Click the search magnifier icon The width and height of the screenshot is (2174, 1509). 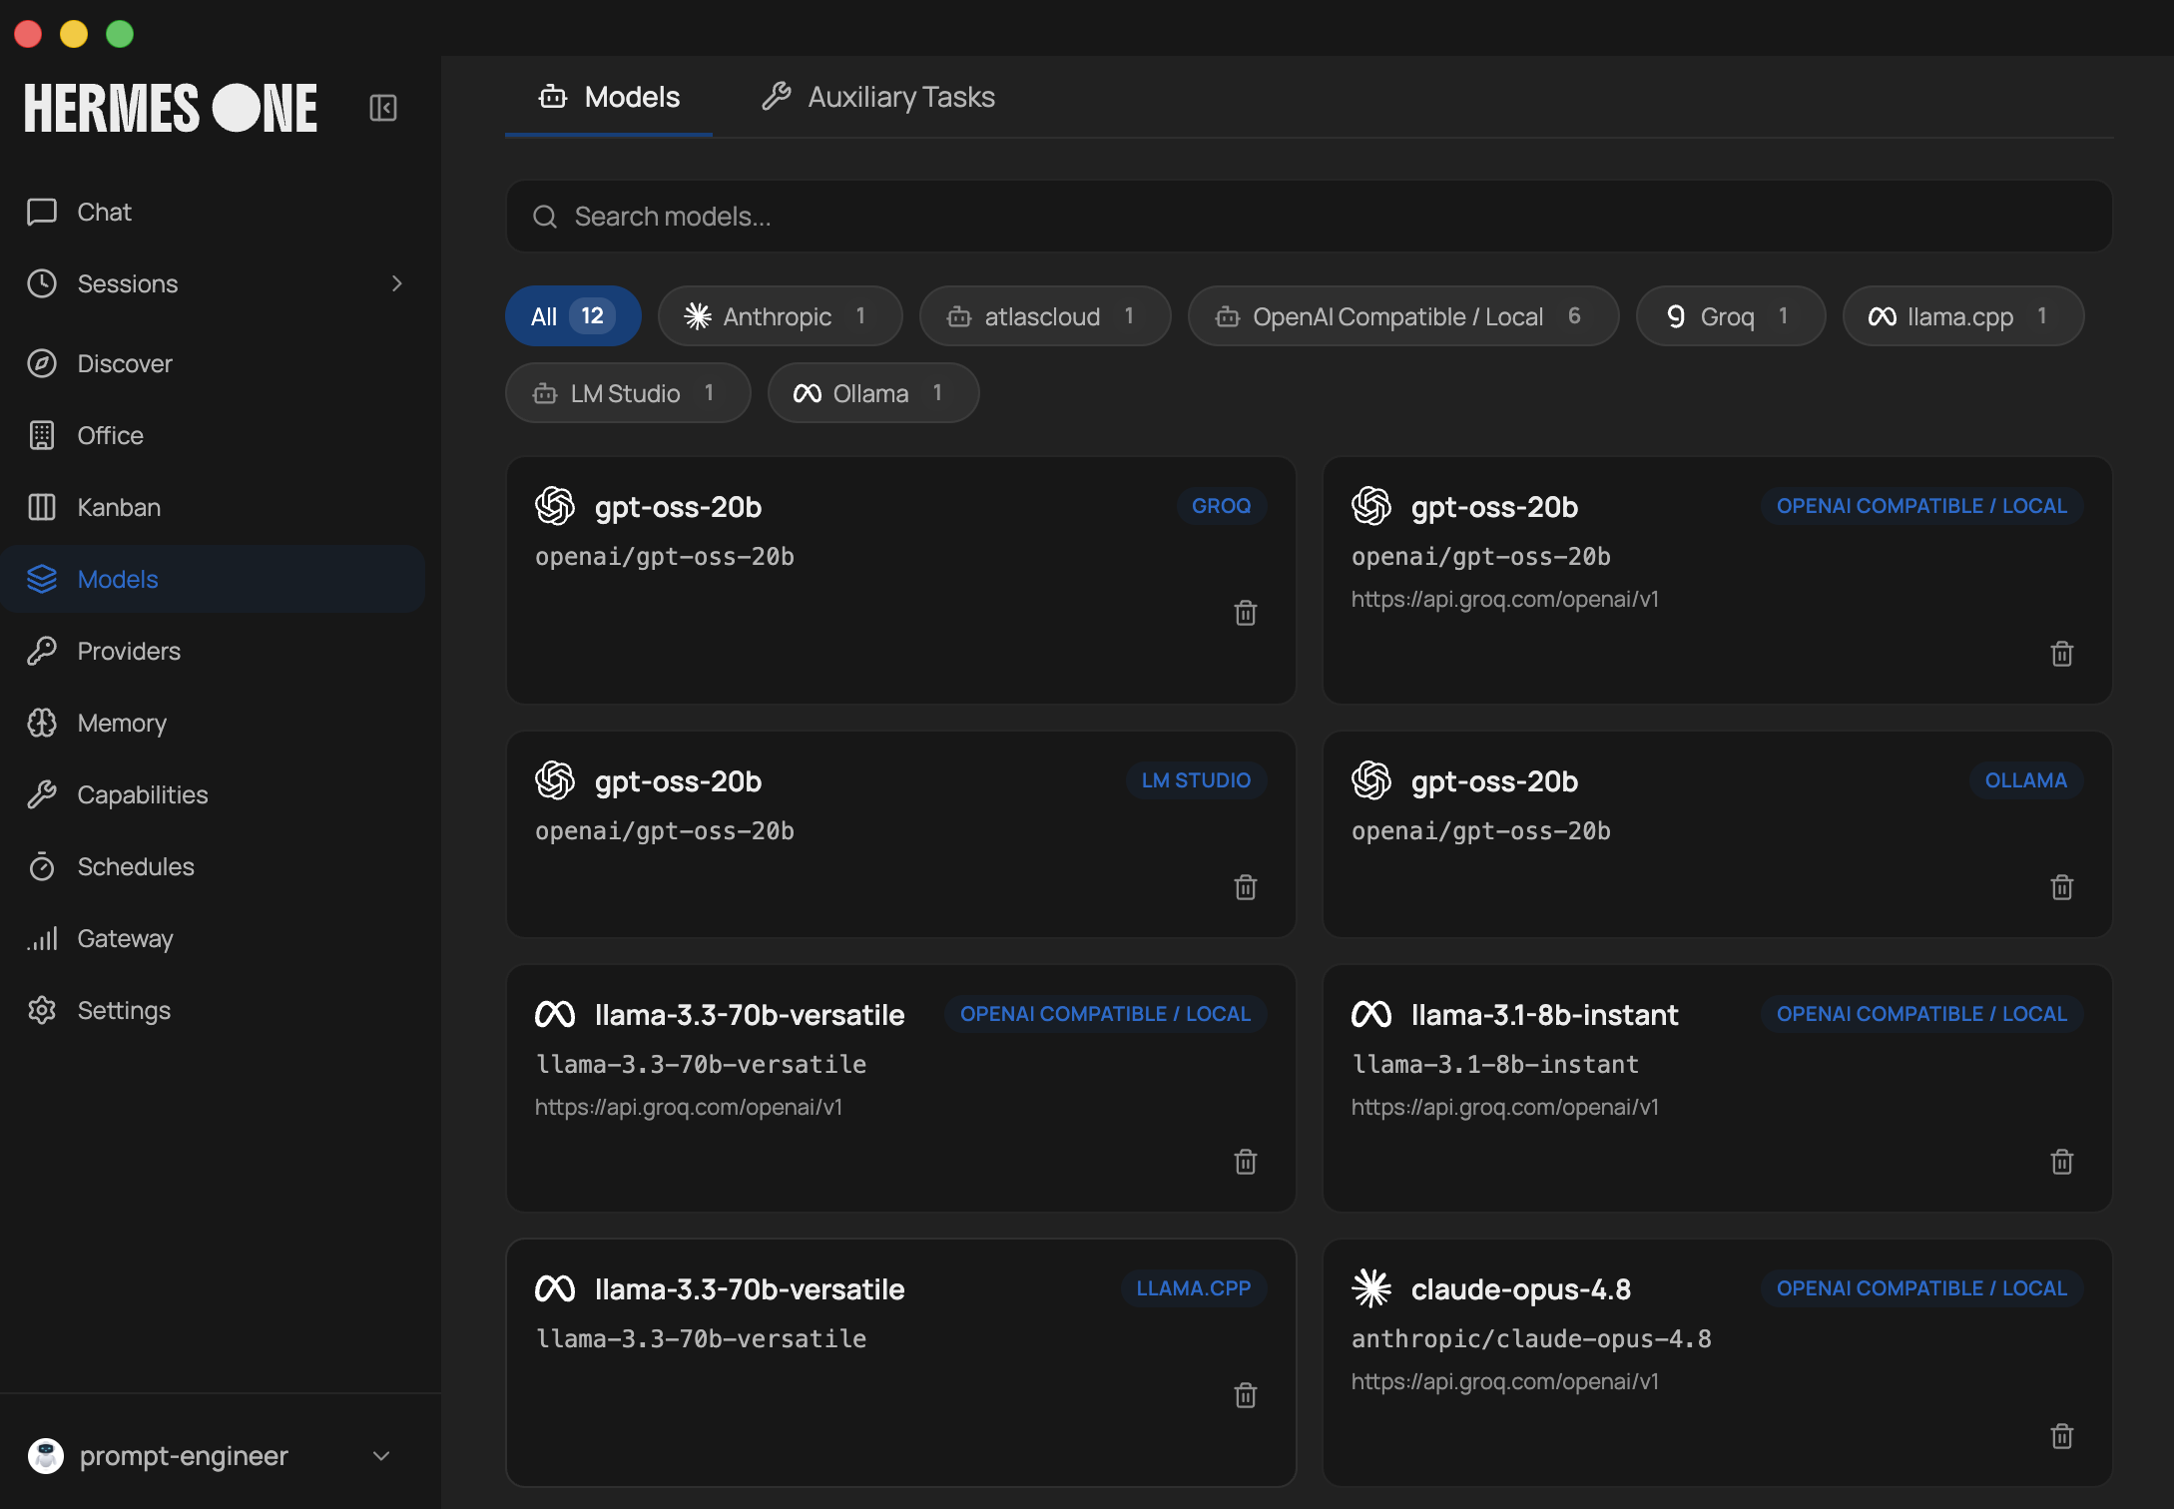(545, 217)
